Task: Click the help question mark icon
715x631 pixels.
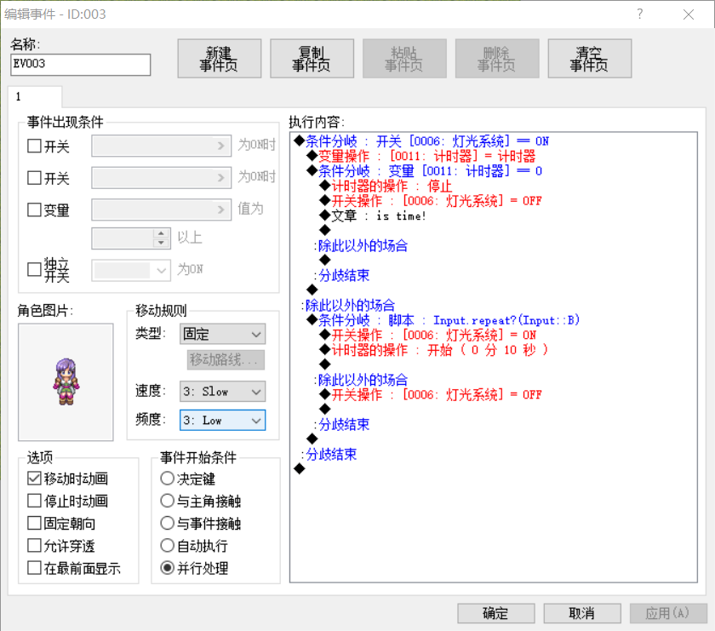Action: pyautogui.click(x=640, y=14)
